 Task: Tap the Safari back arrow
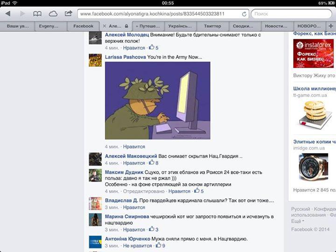[x=8, y=14]
